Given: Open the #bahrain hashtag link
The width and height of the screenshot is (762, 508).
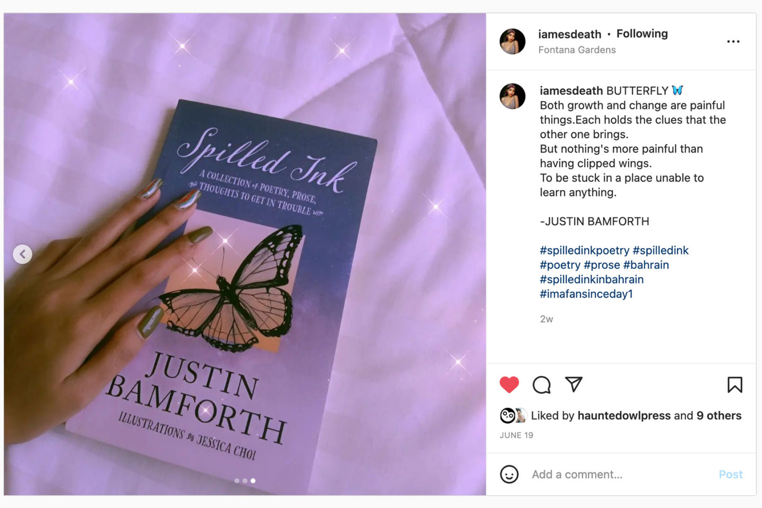Looking at the screenshot, I should [x=646, y=265].
